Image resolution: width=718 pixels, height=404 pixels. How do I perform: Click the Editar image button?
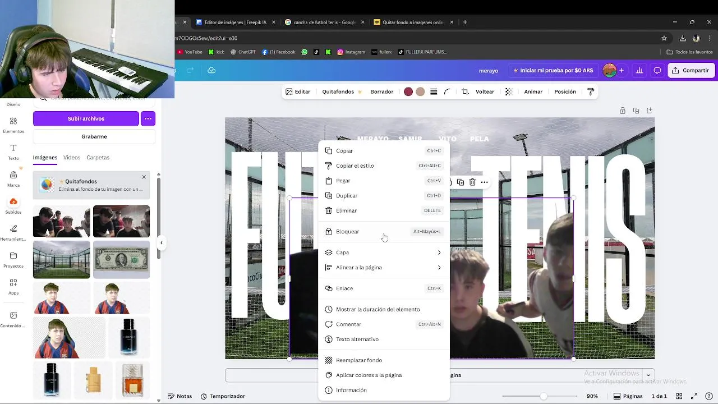[298, 91]
